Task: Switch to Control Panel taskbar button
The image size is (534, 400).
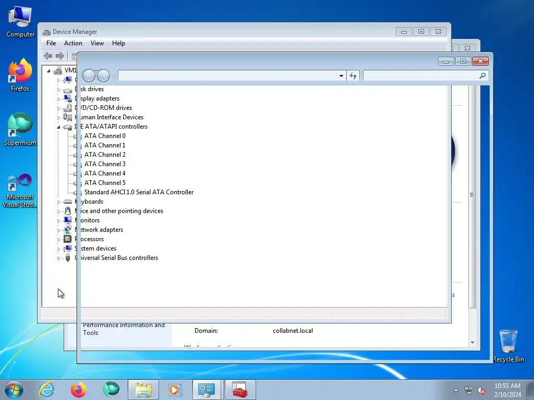Action: tap(207, 390)
